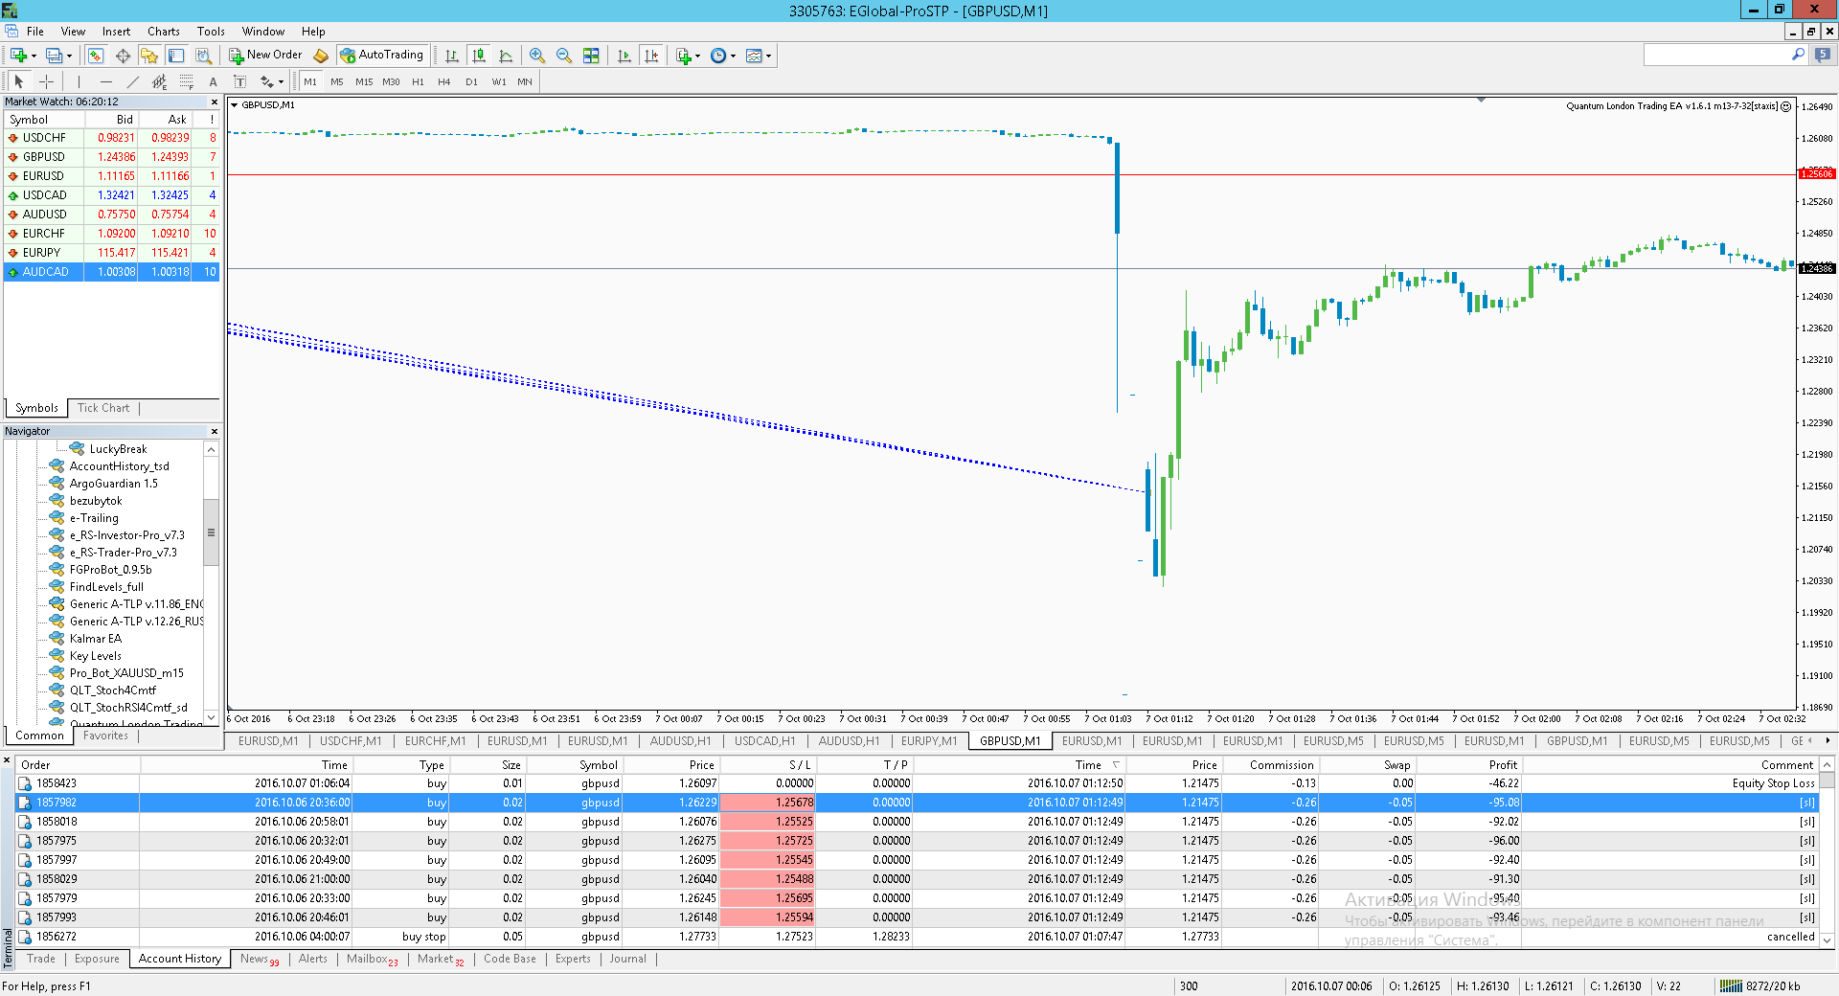The height and width of the screenshot is (996, 1839).
Task: Close the Terminal panel
Action: 7,761
